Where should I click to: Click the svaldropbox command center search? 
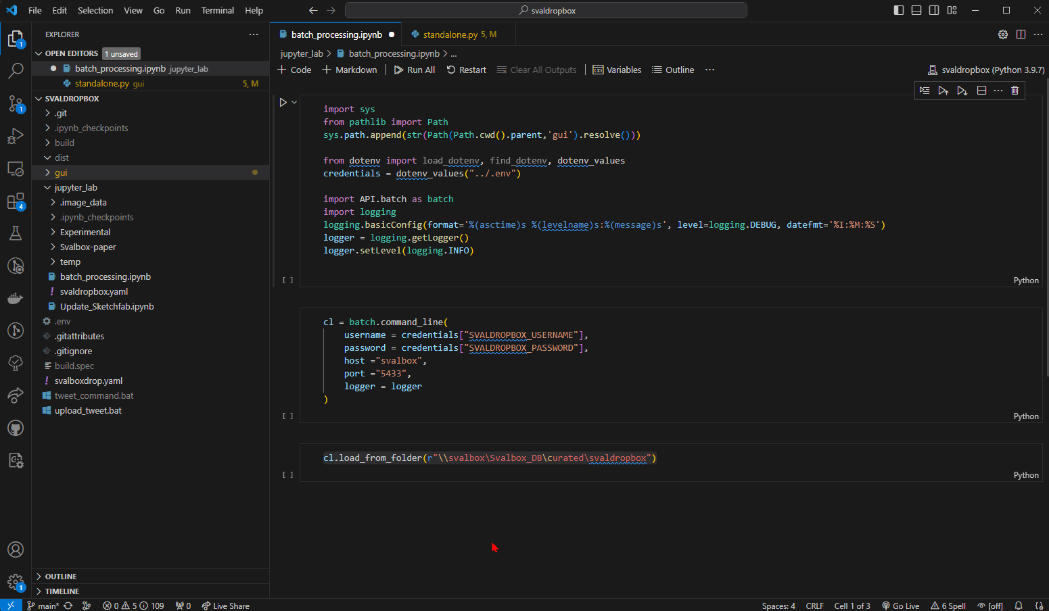pos(546,10)
